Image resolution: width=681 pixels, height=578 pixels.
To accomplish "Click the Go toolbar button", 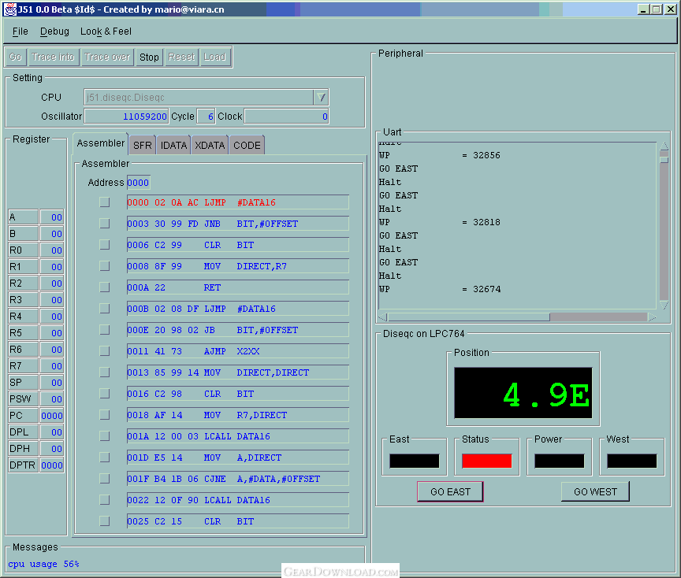I will click(15, 57).
